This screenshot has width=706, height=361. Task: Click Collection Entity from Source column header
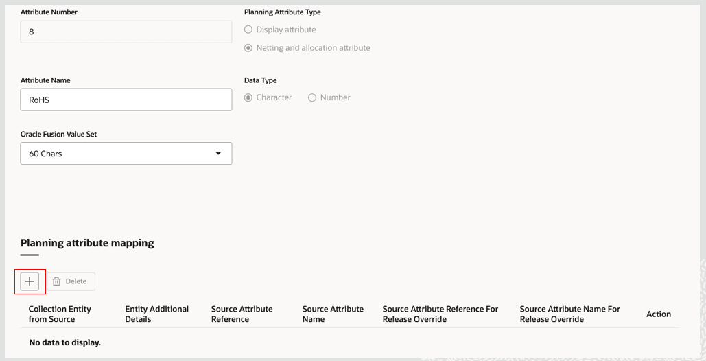[x=60, y=314]
